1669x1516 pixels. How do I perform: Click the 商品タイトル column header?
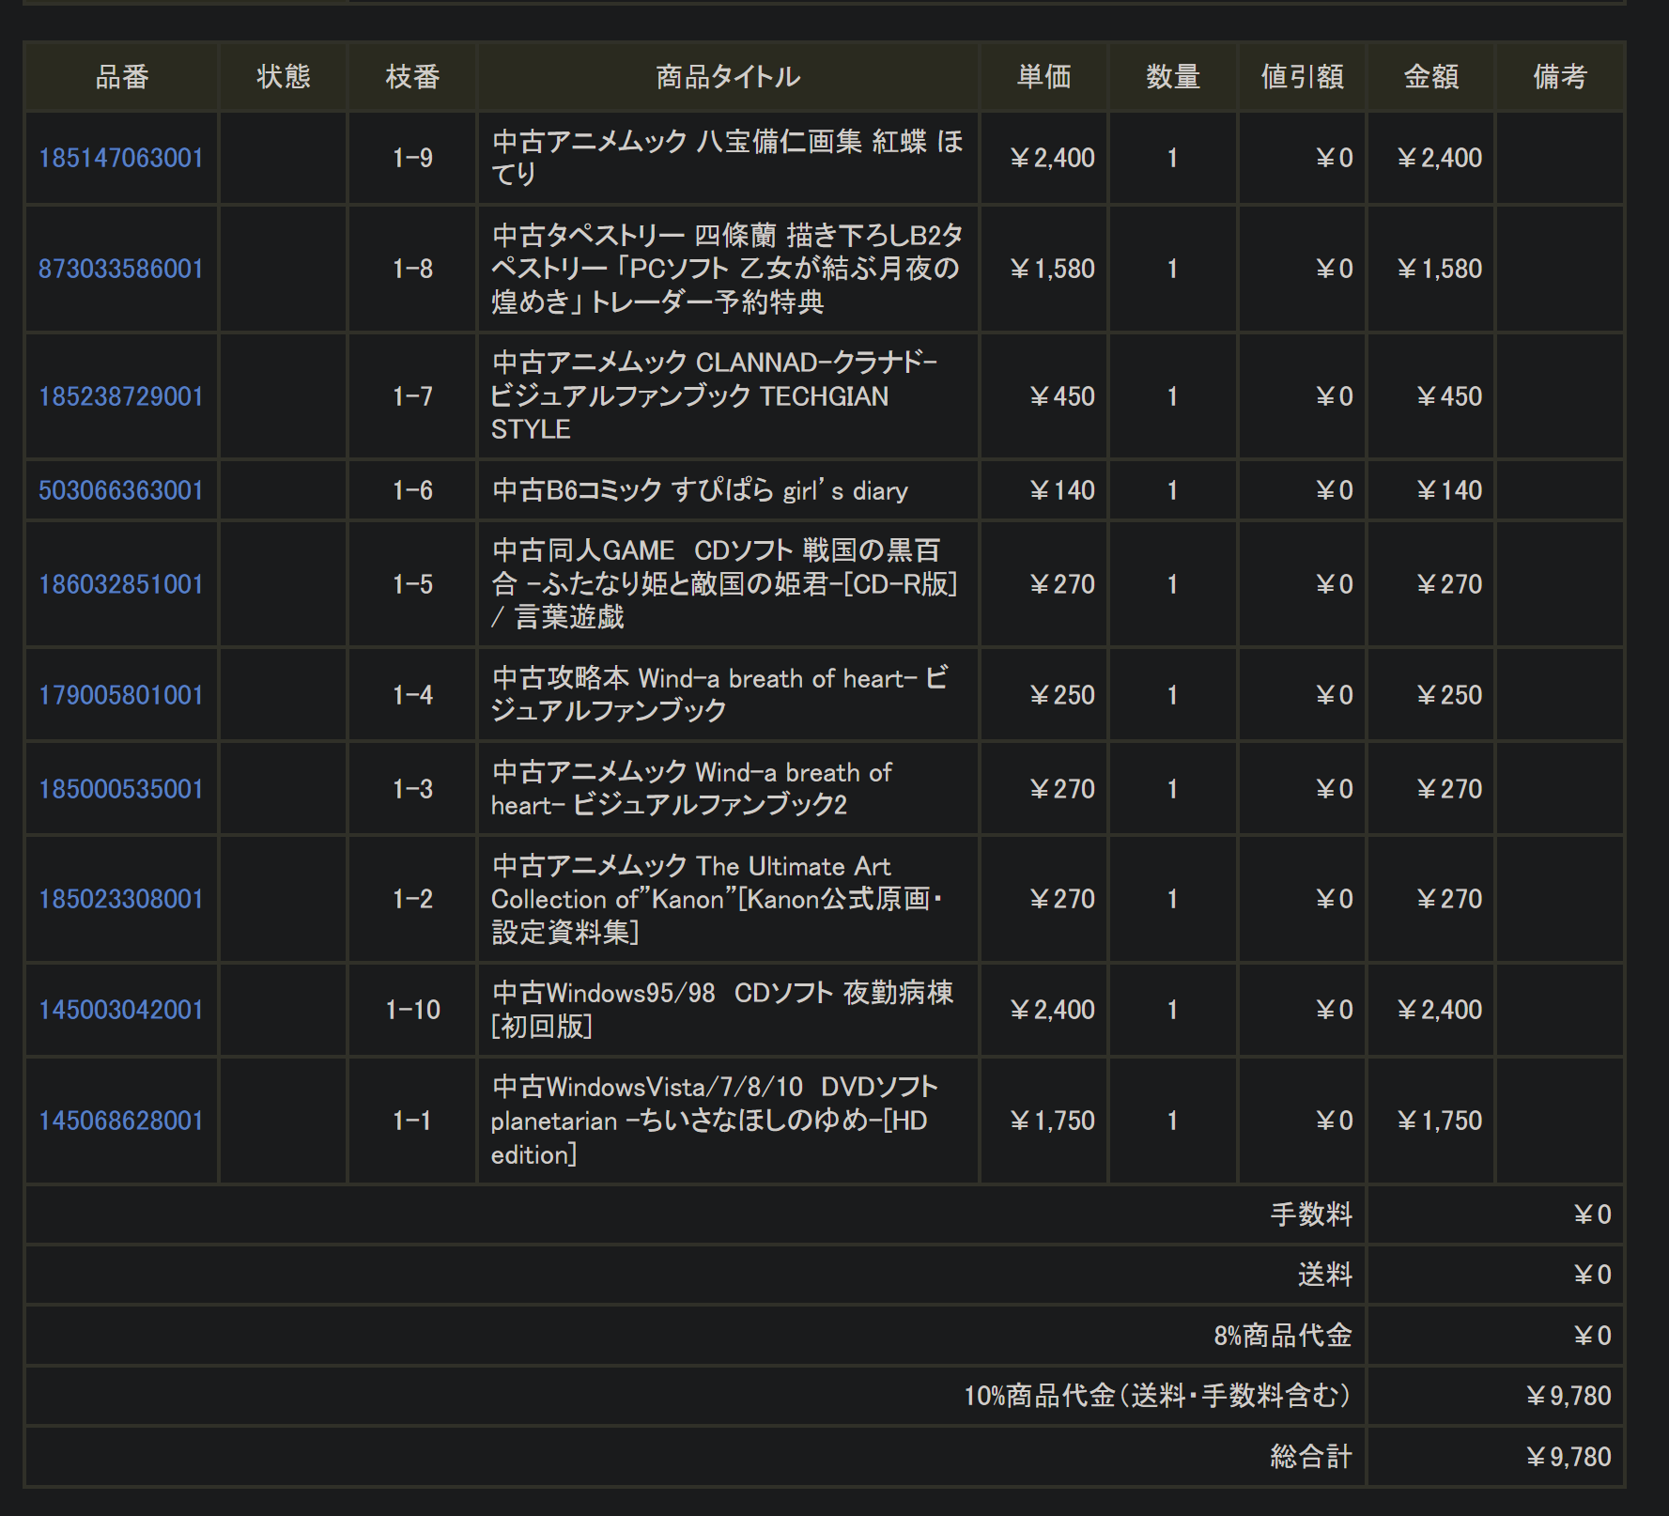728,77
